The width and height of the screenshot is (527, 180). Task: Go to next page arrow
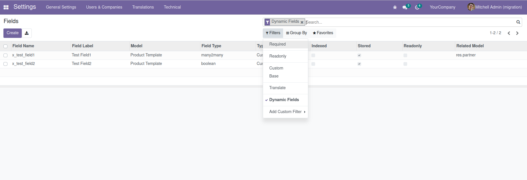(517, 33)
